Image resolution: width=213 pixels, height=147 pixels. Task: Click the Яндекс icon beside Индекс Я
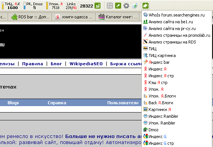145,69
